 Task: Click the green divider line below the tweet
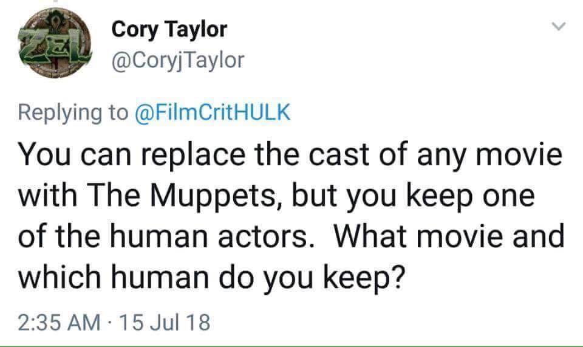tap(291, 345)
